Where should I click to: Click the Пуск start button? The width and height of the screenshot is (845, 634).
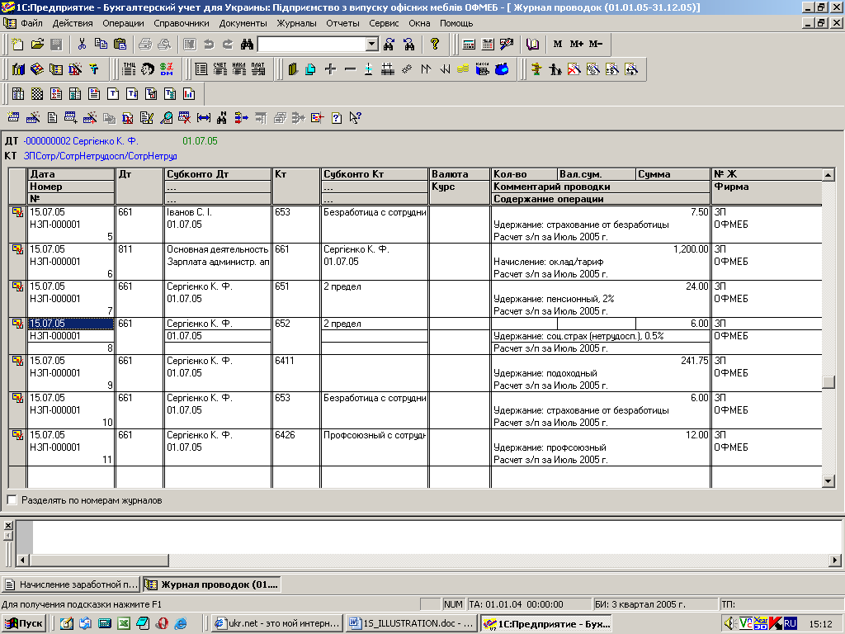(24, 623)
